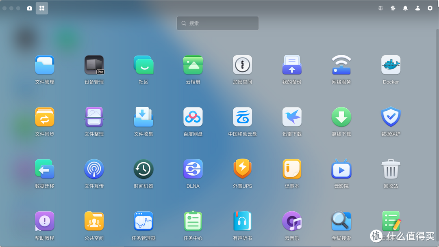
Task: Open 网络服务 network services
Action: pyautogui.click(x=341, y=65)
